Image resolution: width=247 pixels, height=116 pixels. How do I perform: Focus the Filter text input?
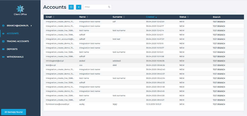click(95, 7)
